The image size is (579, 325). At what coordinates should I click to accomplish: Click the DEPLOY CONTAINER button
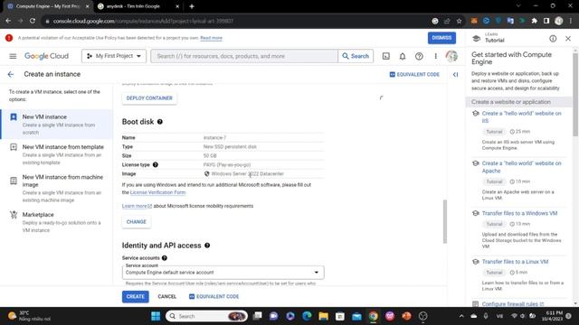pos(149,98)
